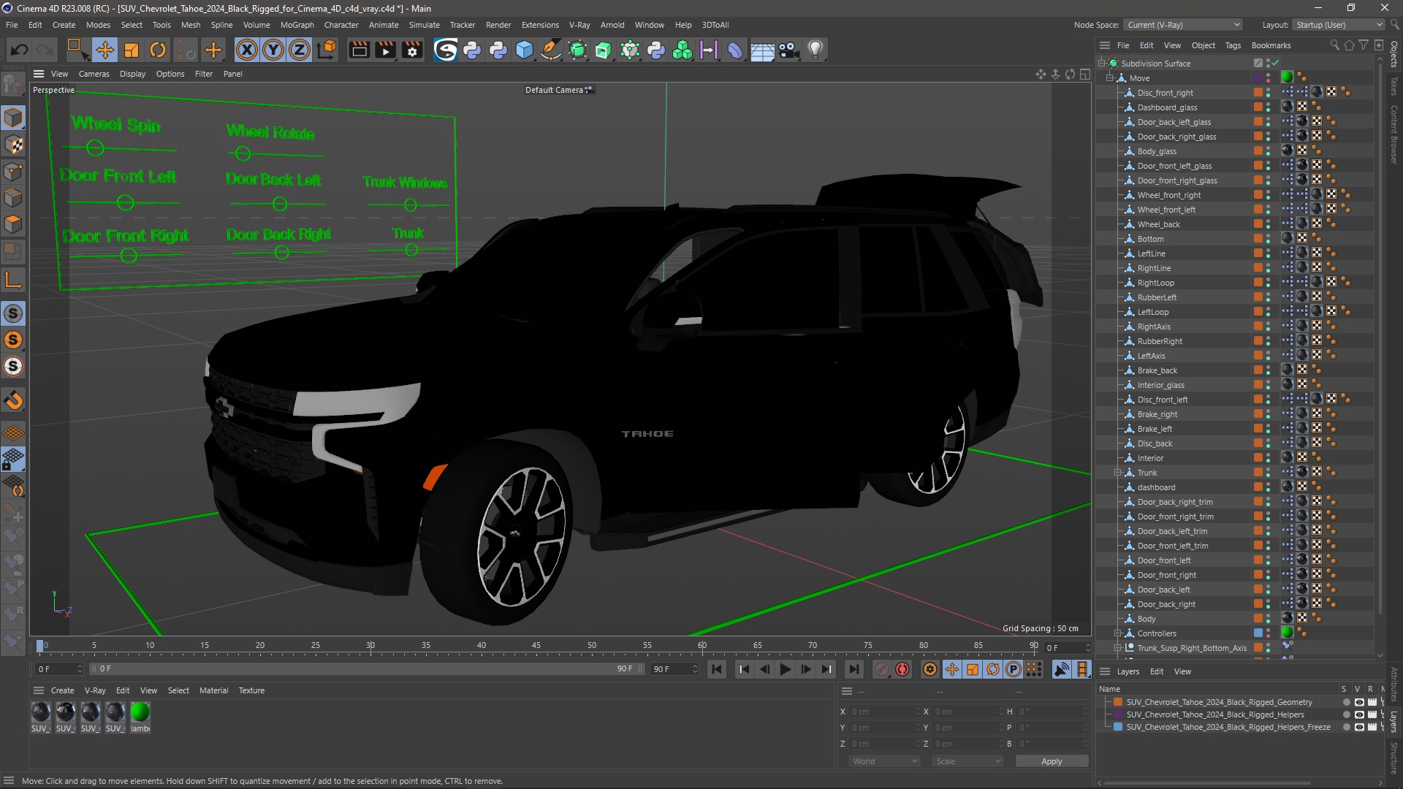Toggle the Parameter keyframe P icon

pyautogui.click(x=1013, y=669)
